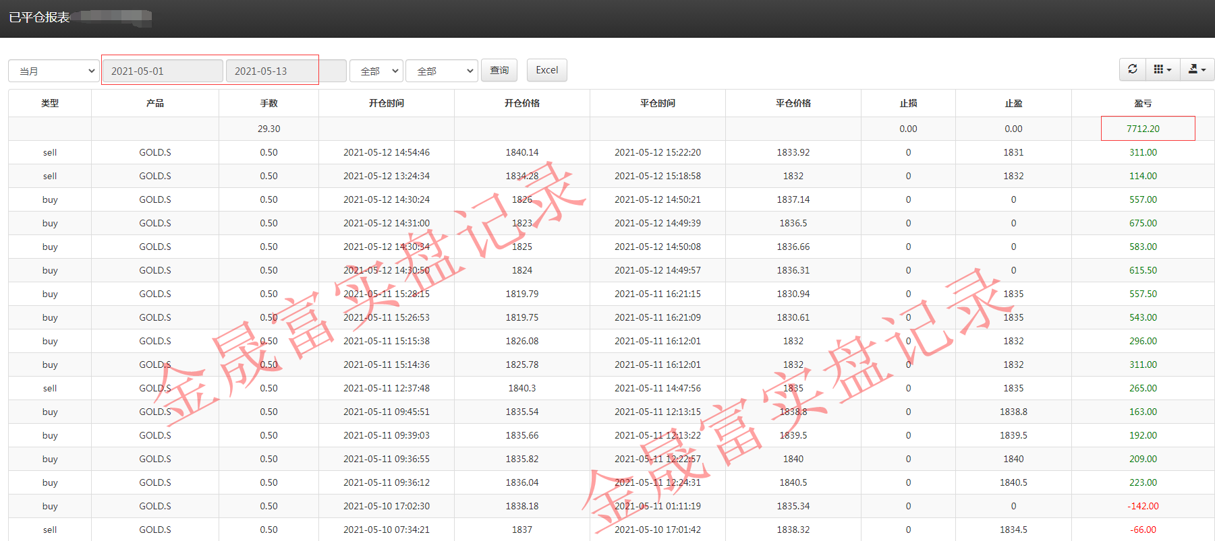Sort by the 手数 column header

(269, 103)
